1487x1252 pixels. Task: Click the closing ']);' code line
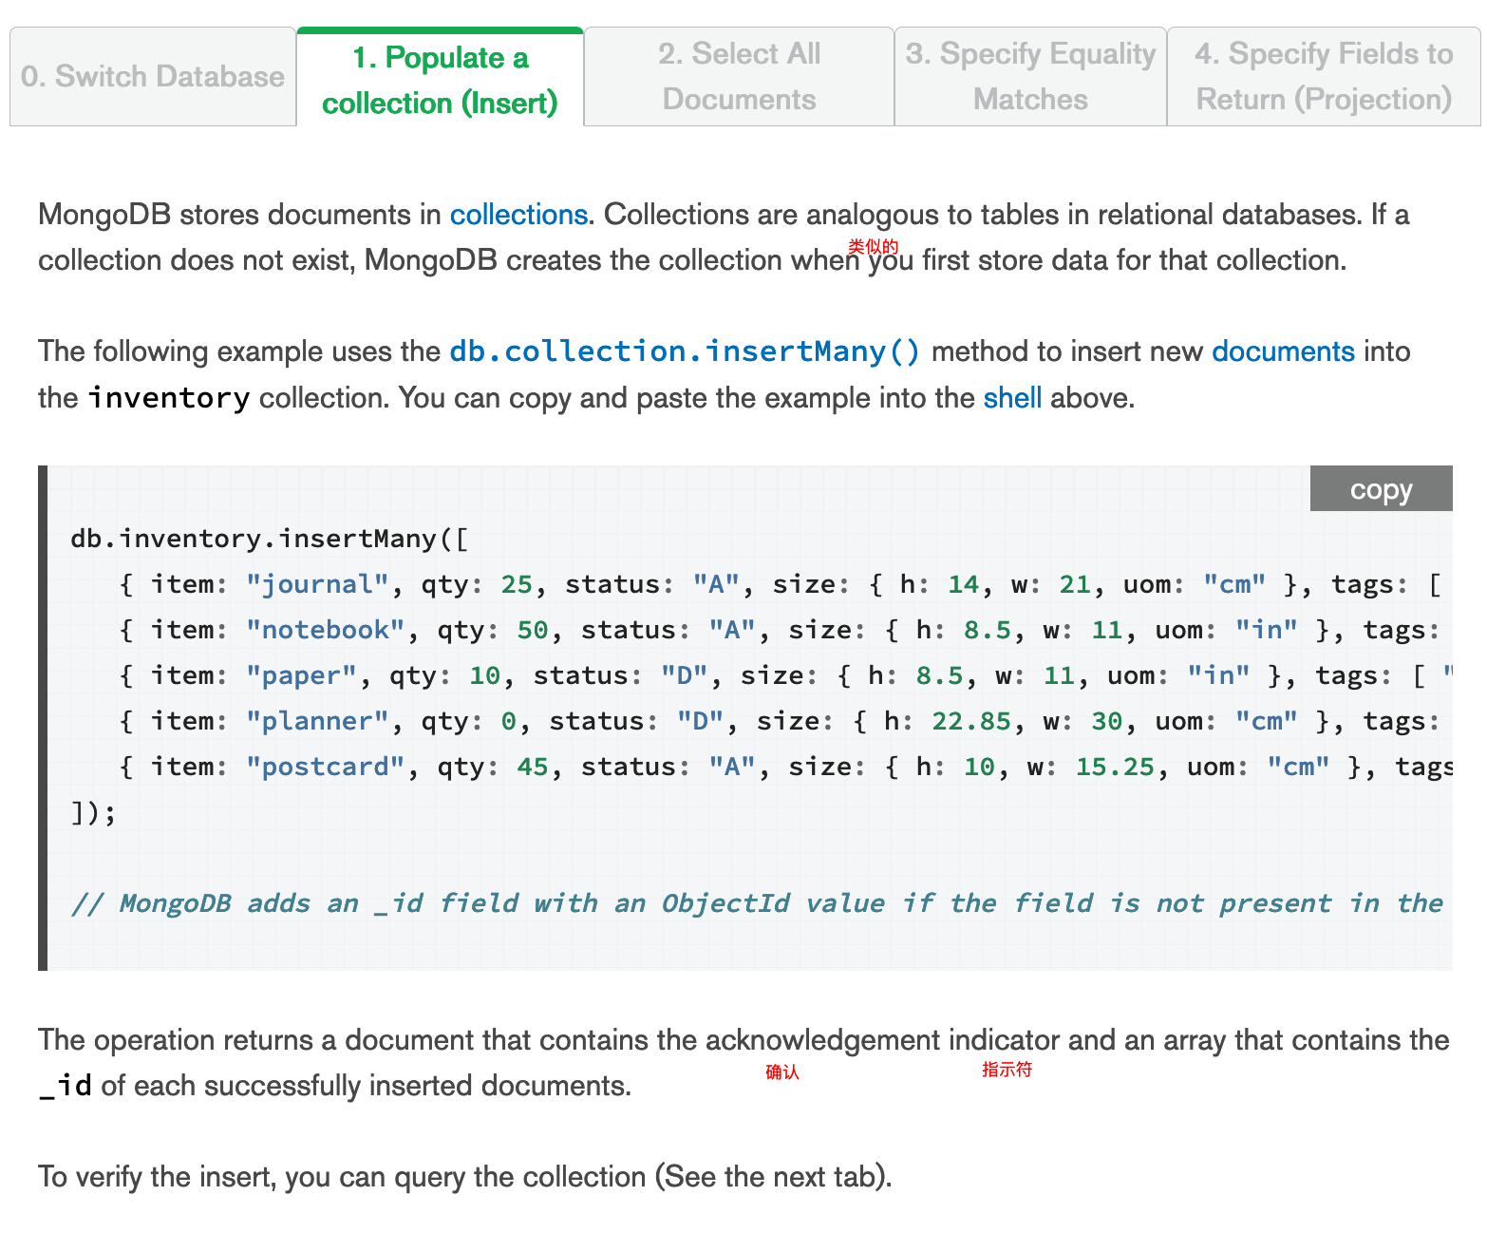[x=93, y=813]
